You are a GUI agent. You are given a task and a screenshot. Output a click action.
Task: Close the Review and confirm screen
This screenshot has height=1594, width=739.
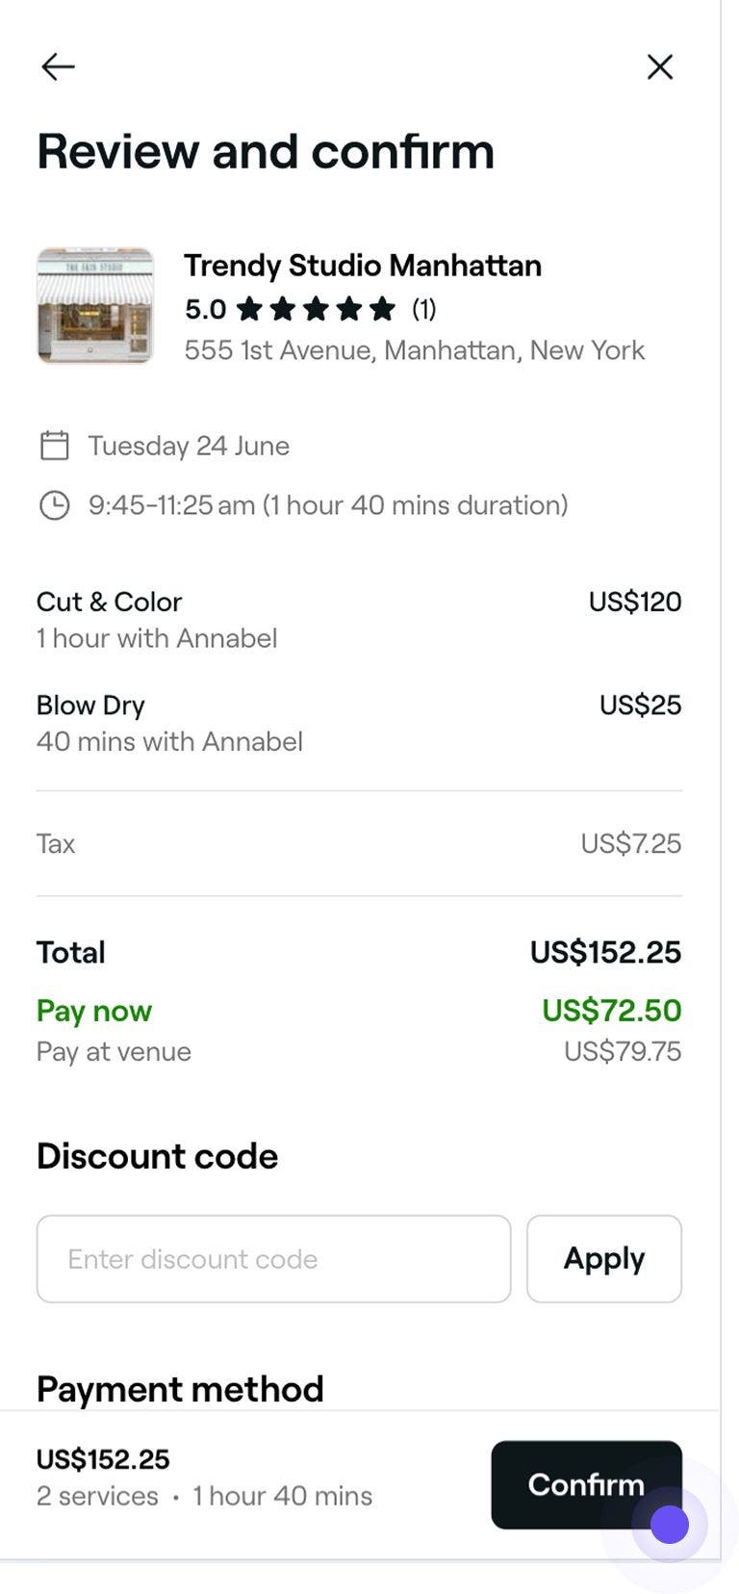click(x=660, y=66)
